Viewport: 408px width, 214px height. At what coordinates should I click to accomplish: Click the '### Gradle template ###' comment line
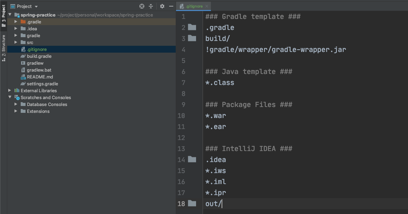[x=253, y=17]
